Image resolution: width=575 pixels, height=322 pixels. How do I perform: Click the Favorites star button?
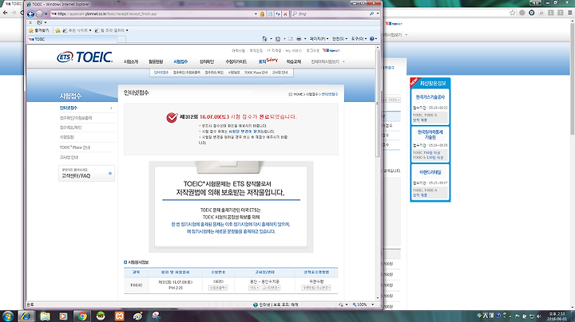tap(39, 30)
